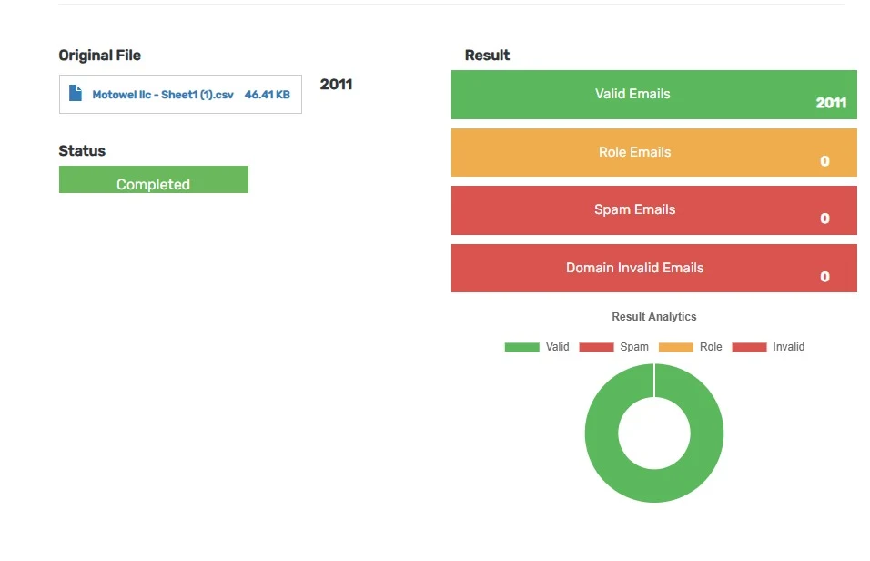
Task: Click the 46.41 KB file size text
Action: pos(267,95)
